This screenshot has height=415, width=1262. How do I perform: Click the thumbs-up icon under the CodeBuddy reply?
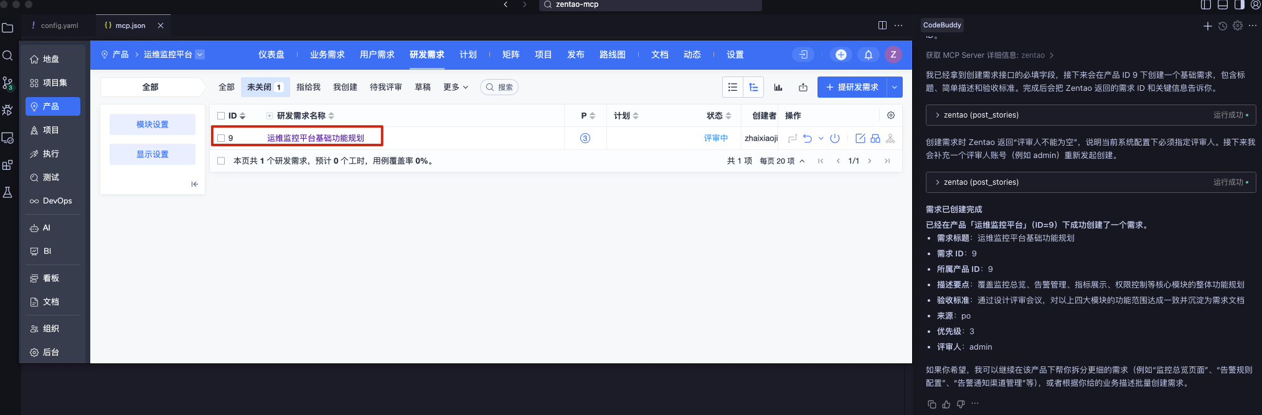946,404
